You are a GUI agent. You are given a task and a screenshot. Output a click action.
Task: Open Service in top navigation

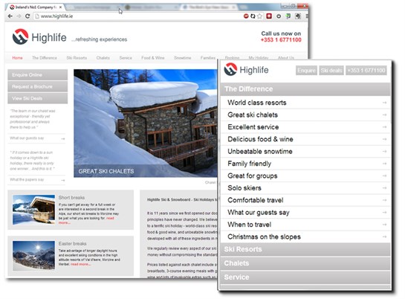click(126, 57)
